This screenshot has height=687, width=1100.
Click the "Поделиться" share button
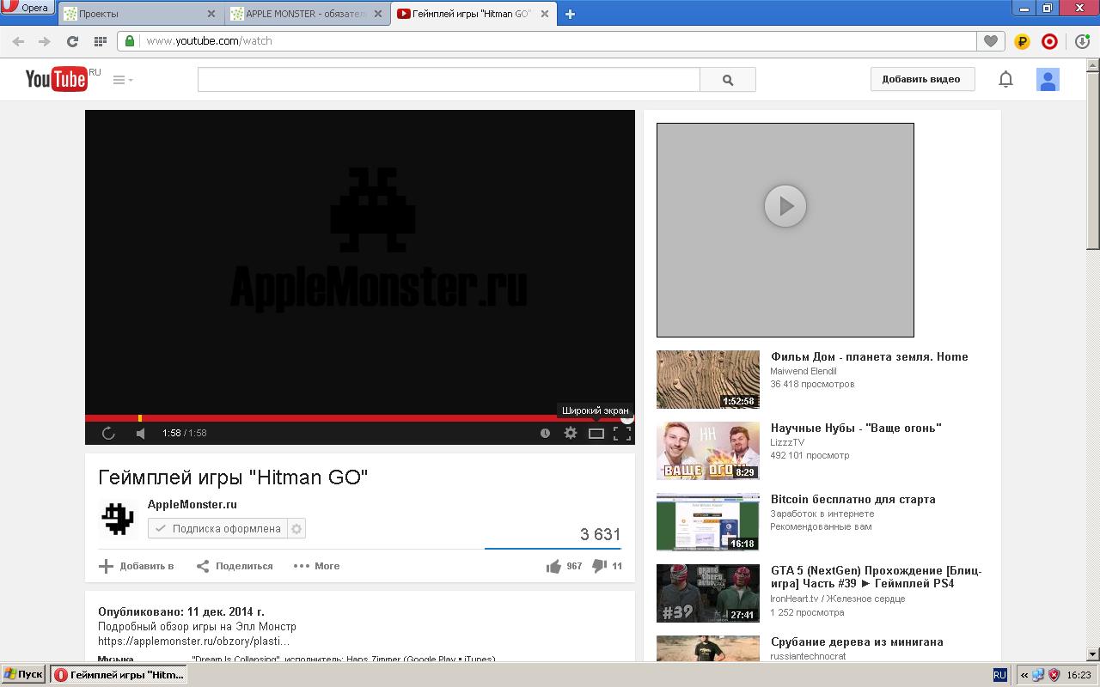235,566
